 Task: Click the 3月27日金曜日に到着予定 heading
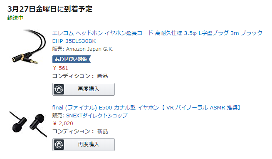pos(50,9)
